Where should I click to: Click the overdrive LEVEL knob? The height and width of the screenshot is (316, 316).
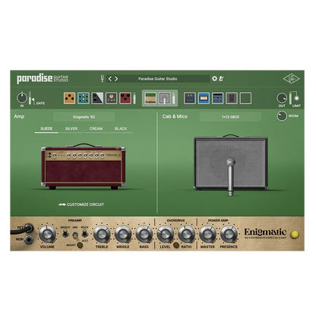tap(165, 234)
